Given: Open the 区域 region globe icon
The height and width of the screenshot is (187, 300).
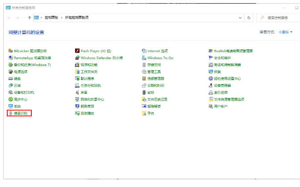Looking at the screenshot, I should click(x=10, y=86).
